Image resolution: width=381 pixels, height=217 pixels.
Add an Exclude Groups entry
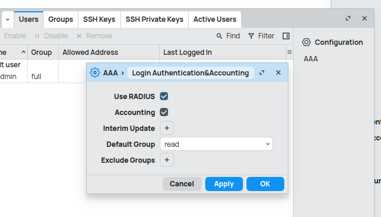tap(167, 160)
